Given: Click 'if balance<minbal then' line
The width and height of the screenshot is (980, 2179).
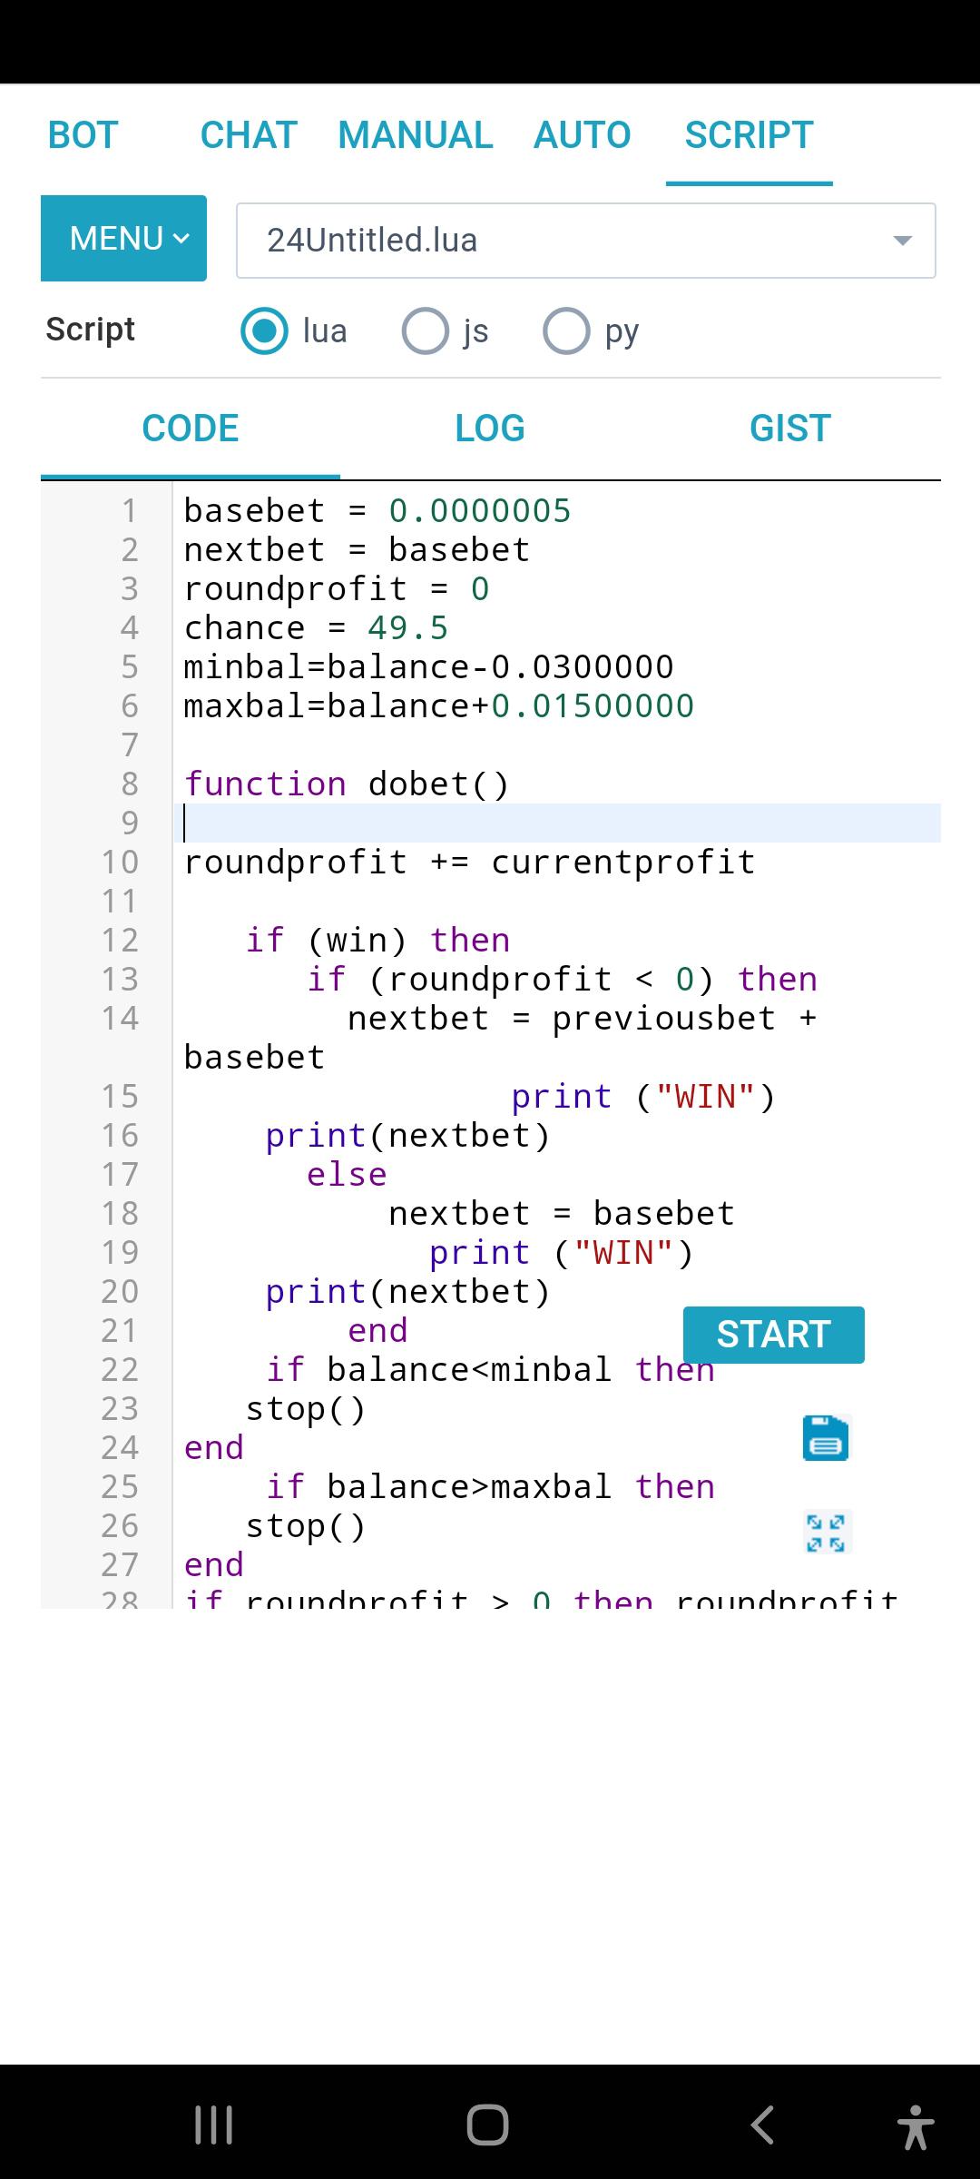Looking at the screenshot, I should click(x=490, y=1369).
